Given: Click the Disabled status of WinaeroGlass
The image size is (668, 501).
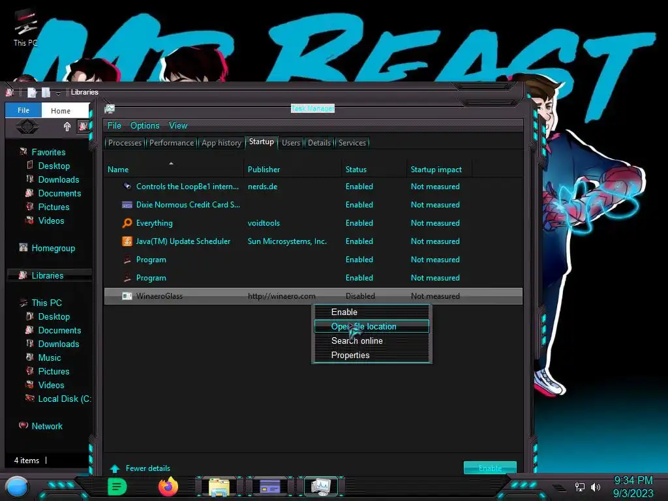Looking at the screenshot, I should pyautogui.click(x=360, y=296).
